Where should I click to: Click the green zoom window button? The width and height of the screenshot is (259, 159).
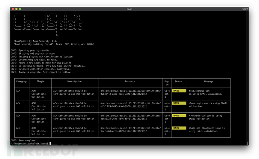(20, 9)
